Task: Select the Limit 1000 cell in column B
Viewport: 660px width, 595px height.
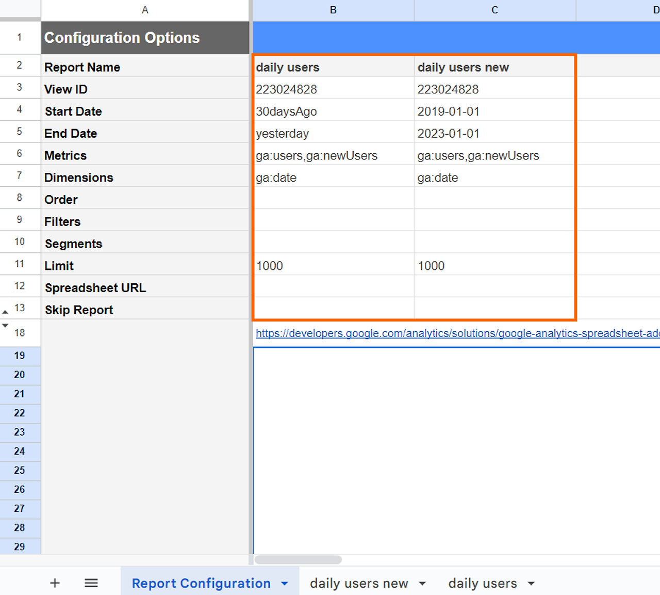Action: (x=334, y=264)
